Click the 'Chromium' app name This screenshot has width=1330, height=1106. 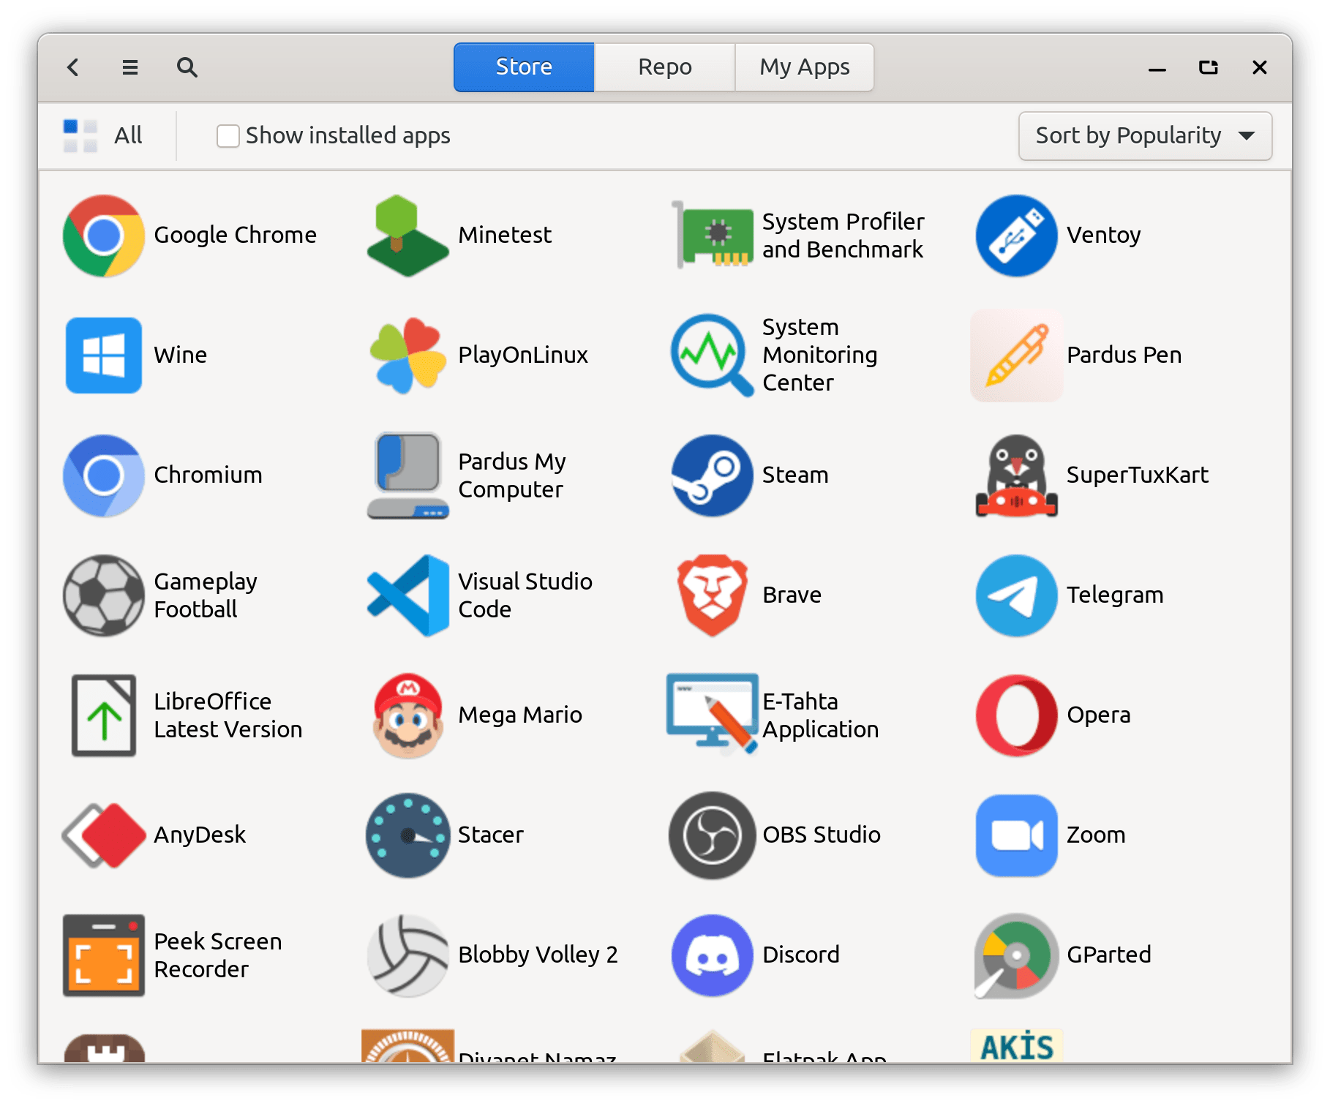208,475
